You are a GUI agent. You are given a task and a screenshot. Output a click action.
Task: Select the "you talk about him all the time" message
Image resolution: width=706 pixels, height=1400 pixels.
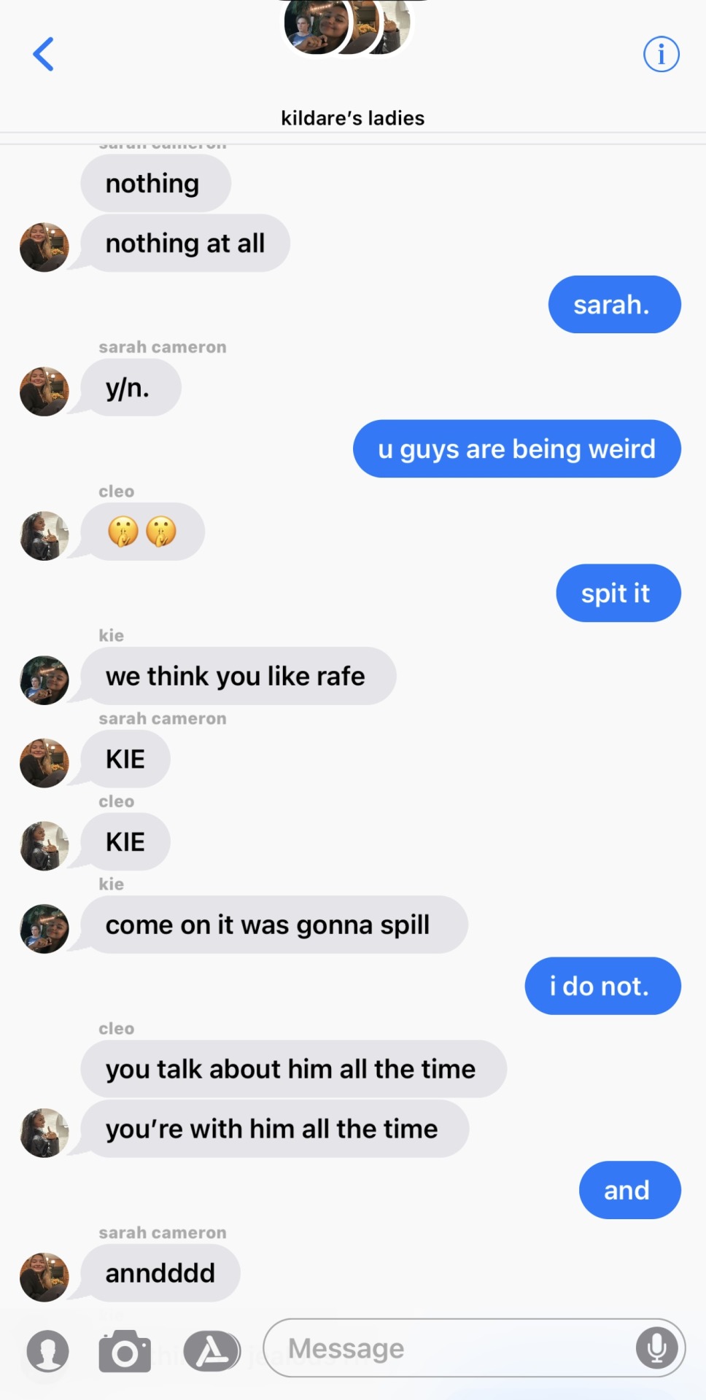[293, 1069]
